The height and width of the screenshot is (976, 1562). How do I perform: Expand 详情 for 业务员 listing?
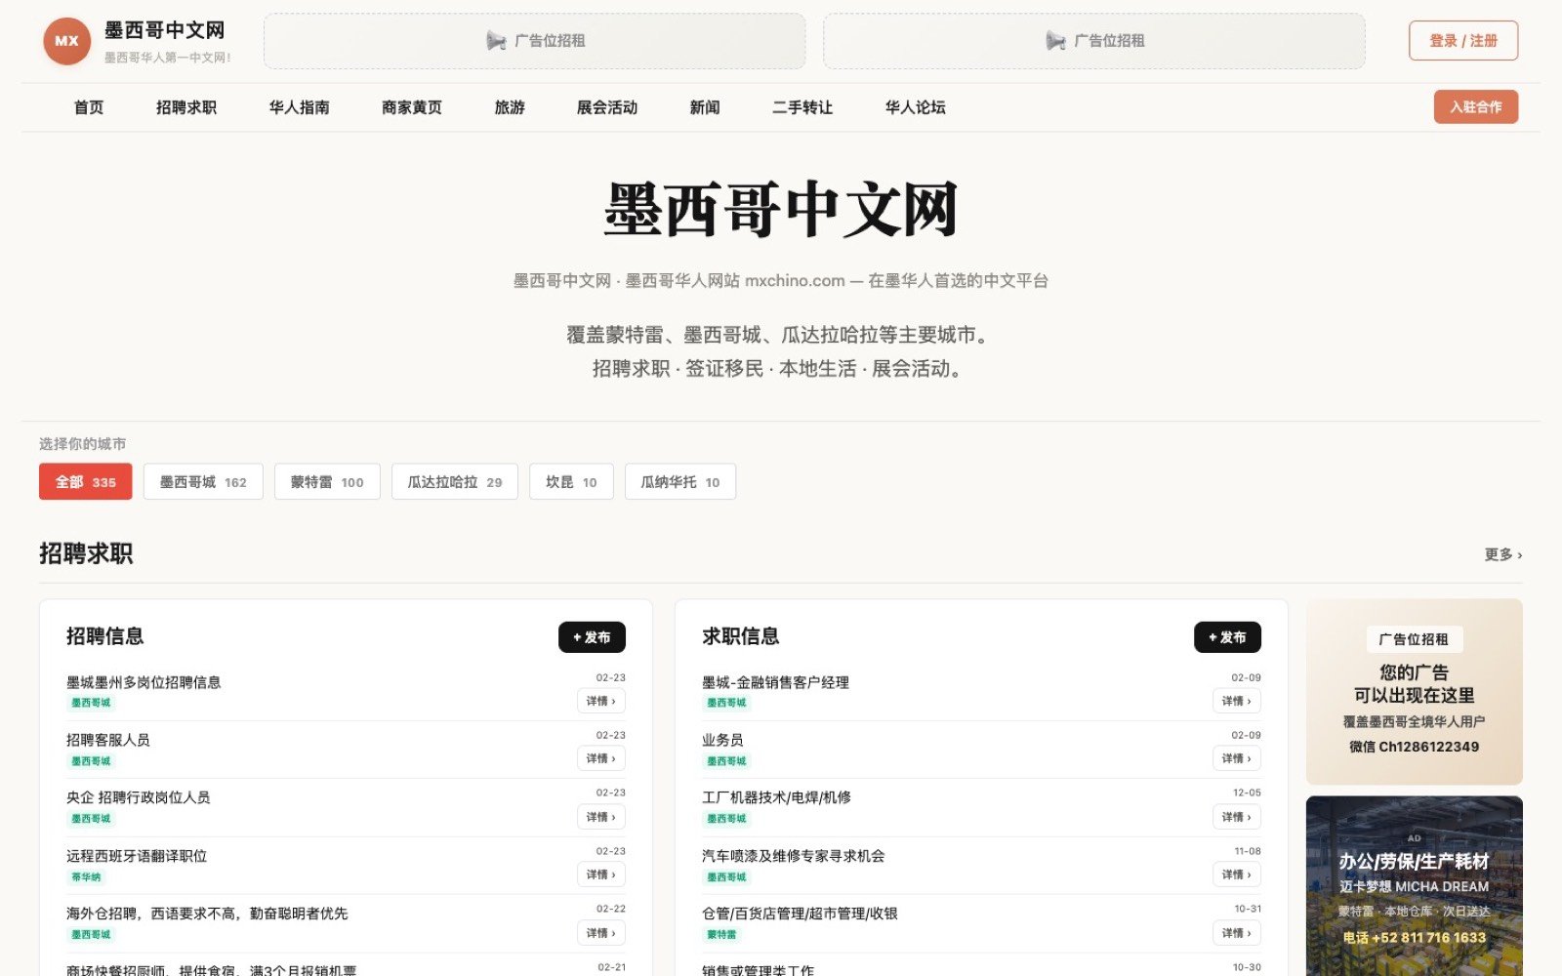pos(1236,758)
